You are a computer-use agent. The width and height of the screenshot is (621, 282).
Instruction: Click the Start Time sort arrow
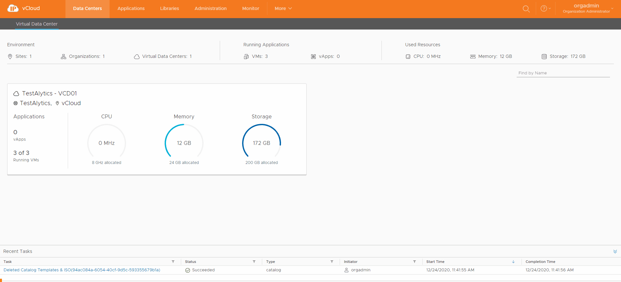point(513,262)
